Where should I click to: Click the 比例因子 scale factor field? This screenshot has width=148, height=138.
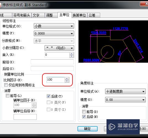pyautogui.click(x=56, y=80)
